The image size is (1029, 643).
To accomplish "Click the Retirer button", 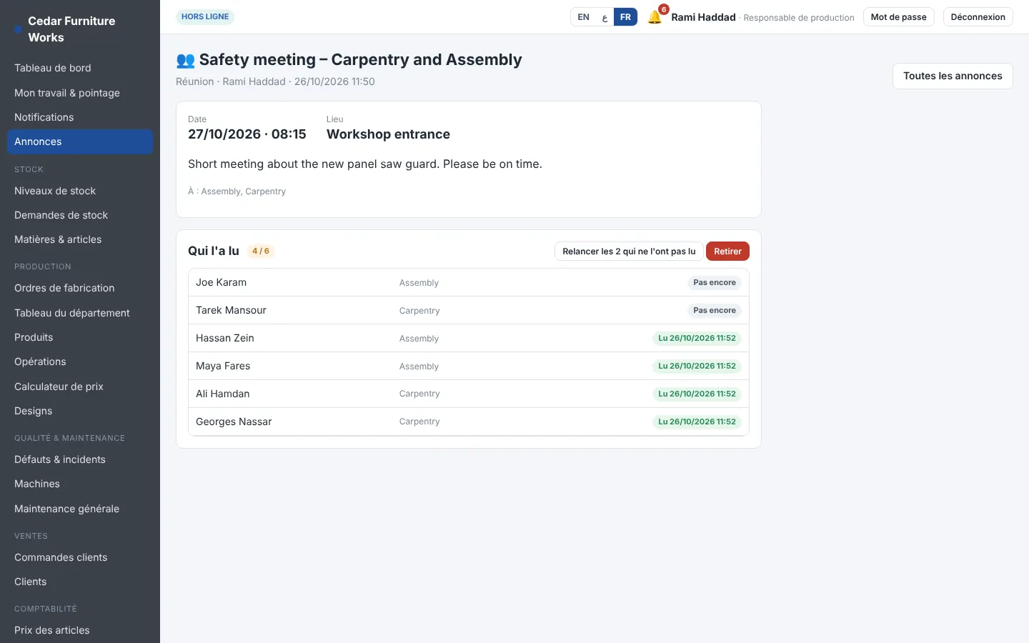I will 727,251.
